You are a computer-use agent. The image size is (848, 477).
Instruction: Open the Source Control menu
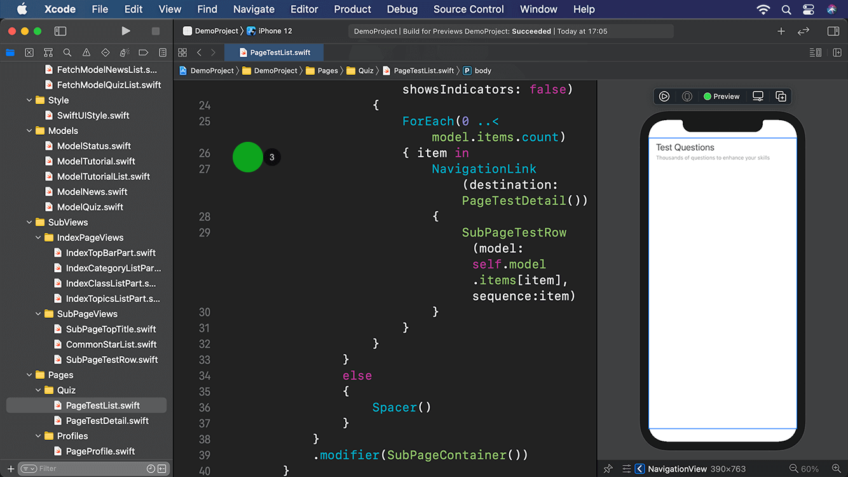(468, 9)
